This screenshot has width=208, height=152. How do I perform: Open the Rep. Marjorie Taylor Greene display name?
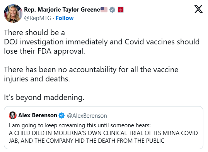62,10
